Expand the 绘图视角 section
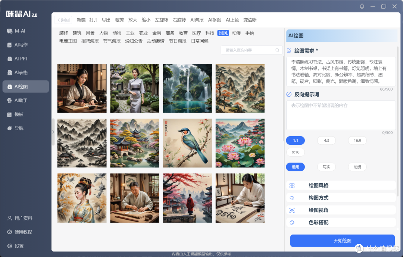The height and width of the screenshot is (257, 403). (x=341, y=210)
